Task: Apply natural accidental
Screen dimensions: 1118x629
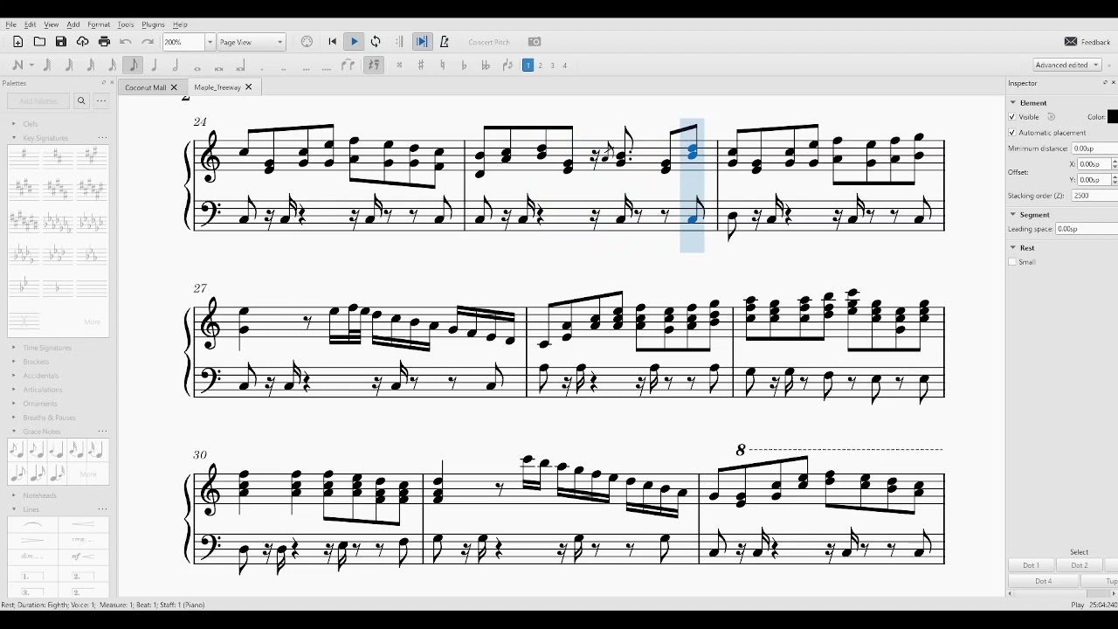Action: (443, 66)
